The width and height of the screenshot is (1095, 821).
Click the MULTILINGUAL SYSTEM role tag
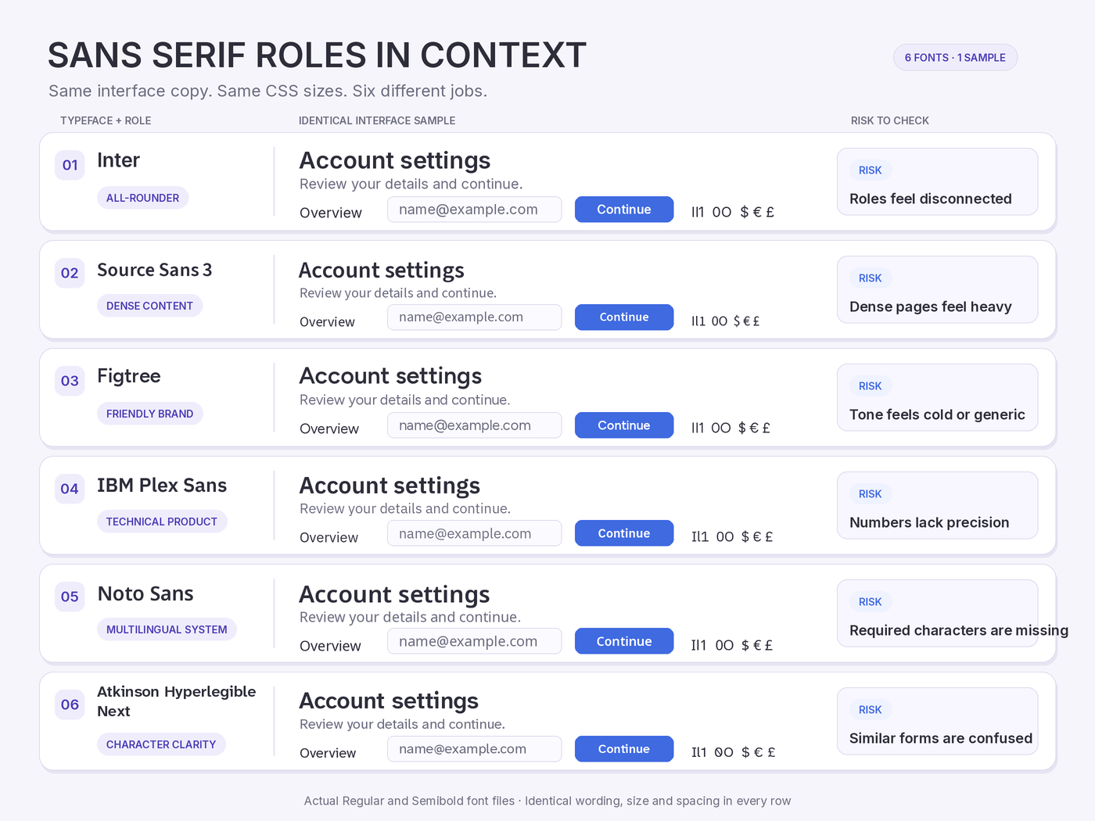[x=167, y=629]
